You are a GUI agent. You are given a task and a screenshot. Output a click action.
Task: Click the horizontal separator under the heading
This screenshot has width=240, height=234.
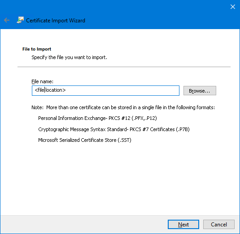[124, 67]
